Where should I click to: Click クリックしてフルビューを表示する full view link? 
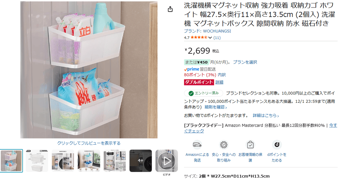(89, 143)
